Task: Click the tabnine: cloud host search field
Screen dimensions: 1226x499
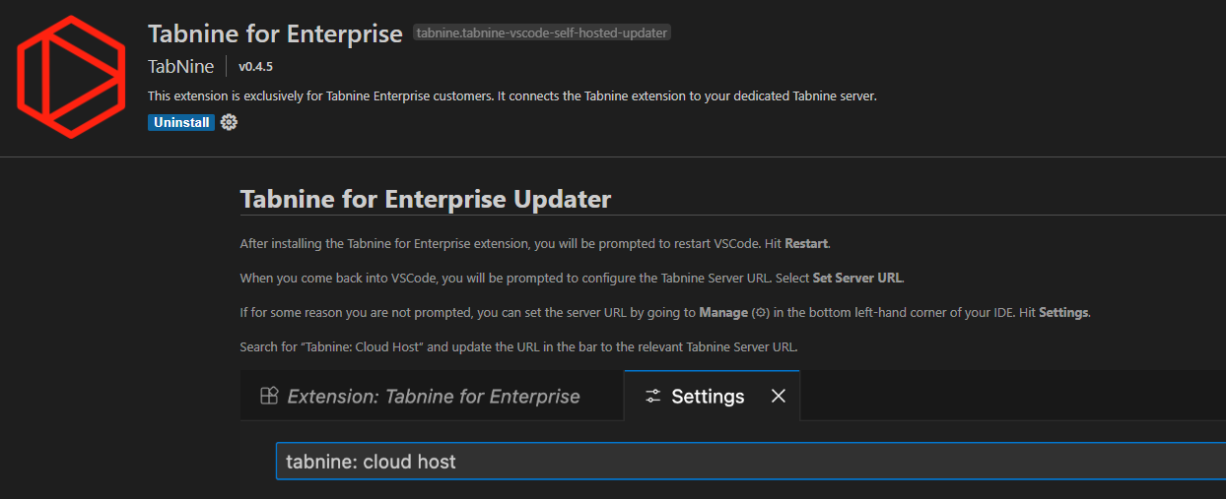Action: click(751, 461)
